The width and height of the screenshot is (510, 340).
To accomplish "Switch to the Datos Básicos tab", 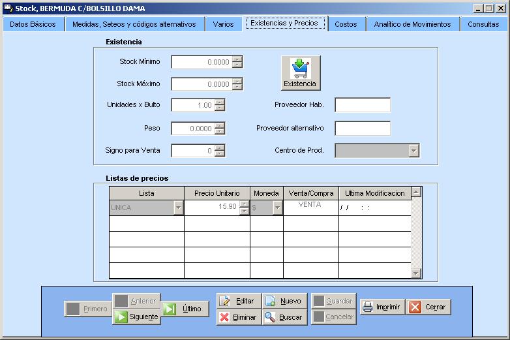I will click(33, 24).
